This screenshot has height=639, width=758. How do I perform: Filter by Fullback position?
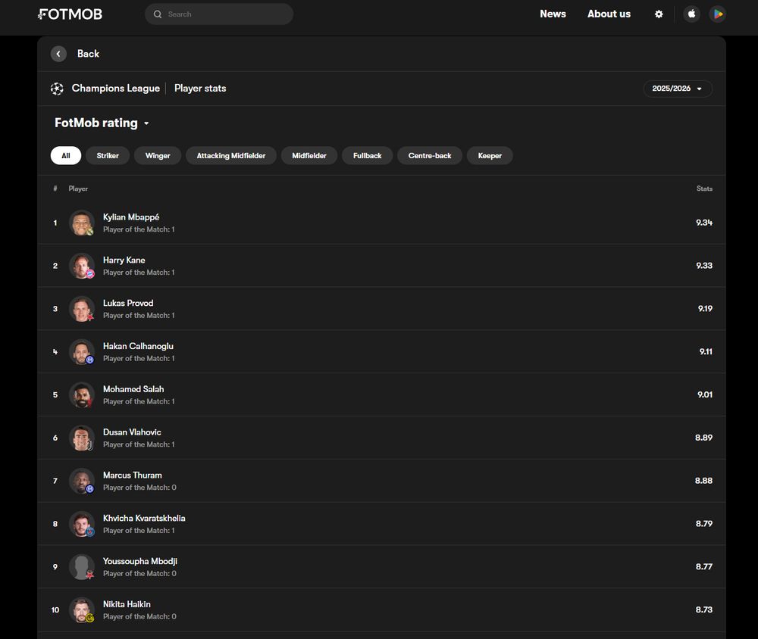367,155
